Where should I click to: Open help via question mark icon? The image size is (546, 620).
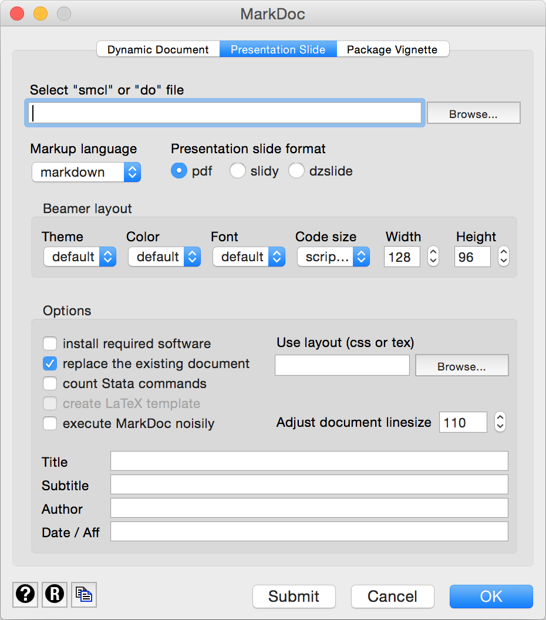pos(25,594)
